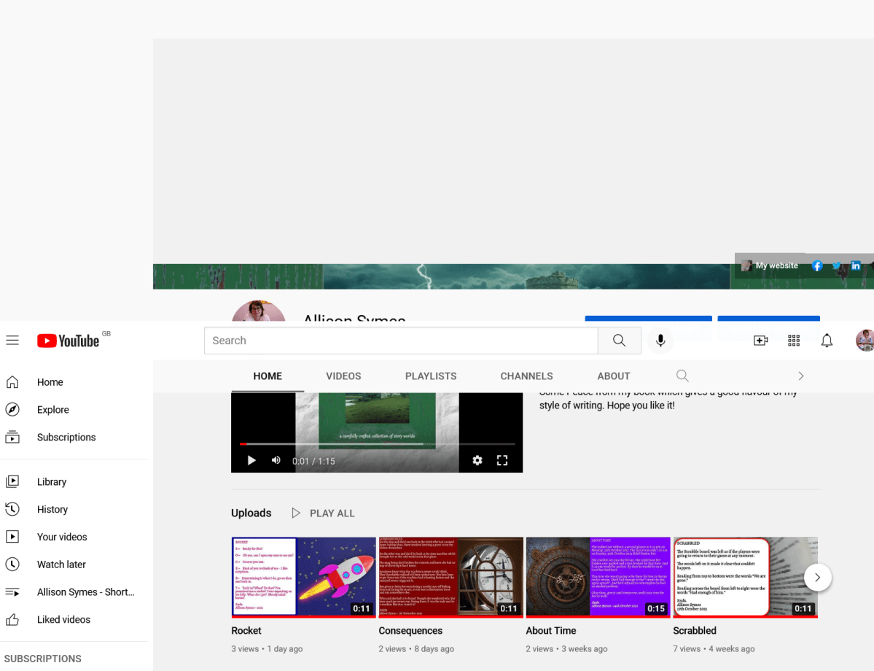Mute the video with speaker icon
The width and height of the screenshot is (874, 671).
point(276,460)
